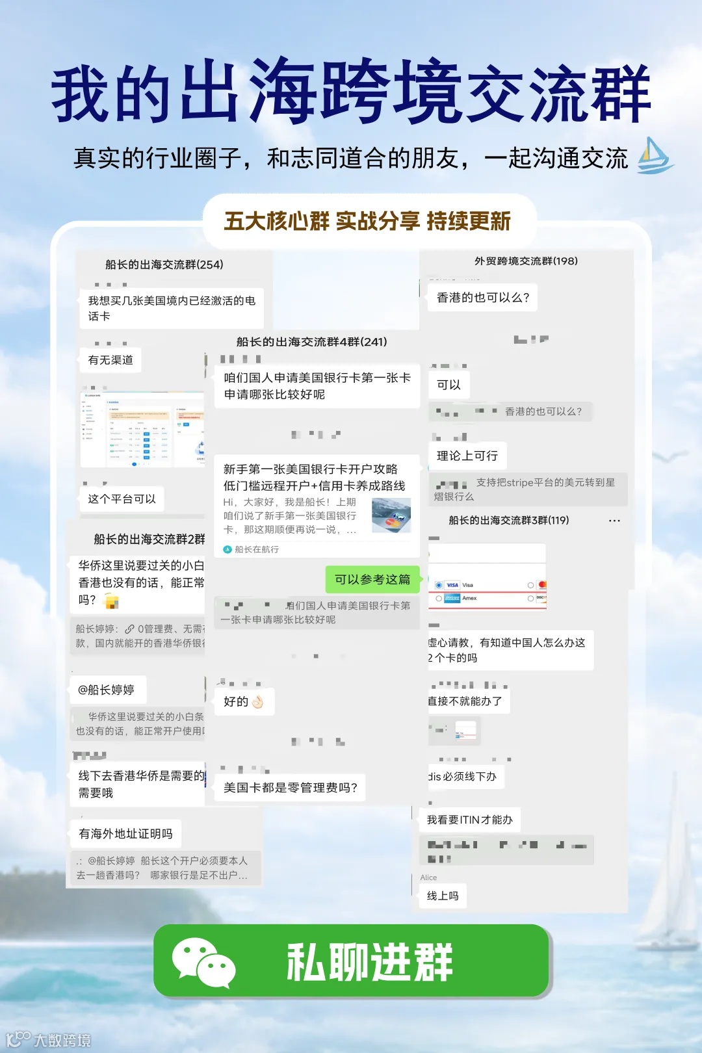The width and height of the screenshot is (702, 1053).
Task: Click the banner 五大核心群 实战分享 持续更新
Action: [x=368, y=221]
